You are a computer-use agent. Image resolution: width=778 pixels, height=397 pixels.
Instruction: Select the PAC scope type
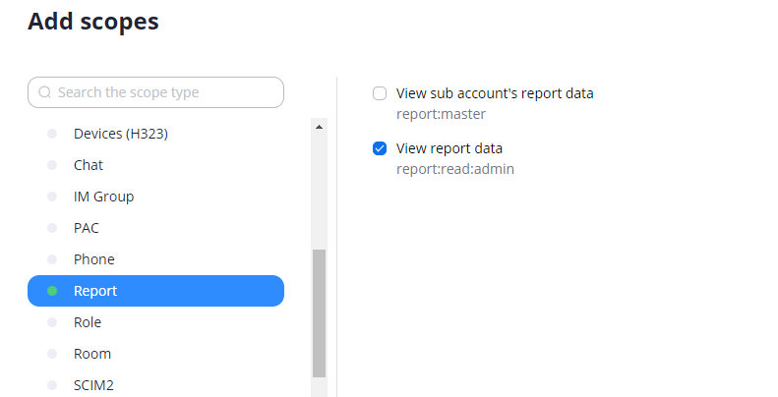[x=155, y=228]
